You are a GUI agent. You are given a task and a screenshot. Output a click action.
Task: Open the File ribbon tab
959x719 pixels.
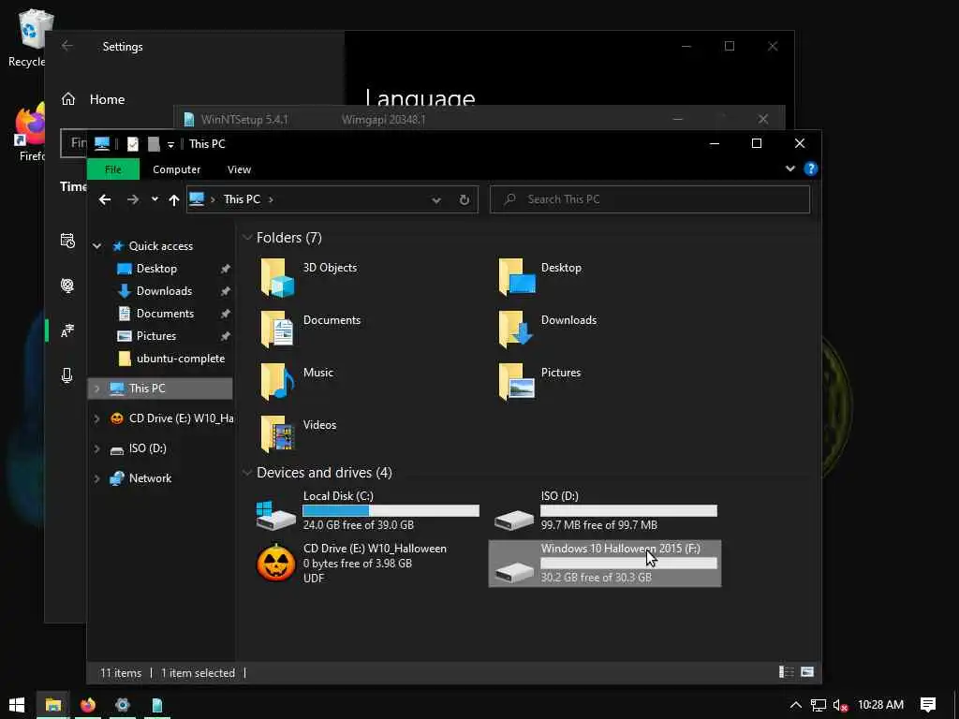tap(113, 169)
